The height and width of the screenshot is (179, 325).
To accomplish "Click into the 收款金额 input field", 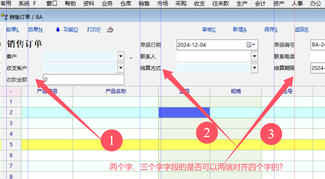I will 83,80.
